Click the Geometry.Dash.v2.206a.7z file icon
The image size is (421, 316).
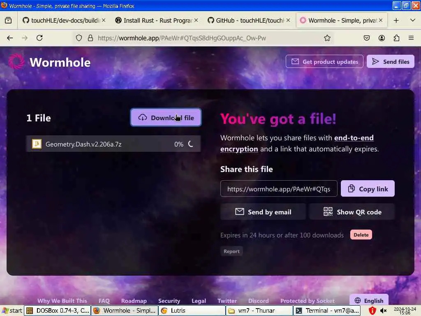click(x=37, y=144)
